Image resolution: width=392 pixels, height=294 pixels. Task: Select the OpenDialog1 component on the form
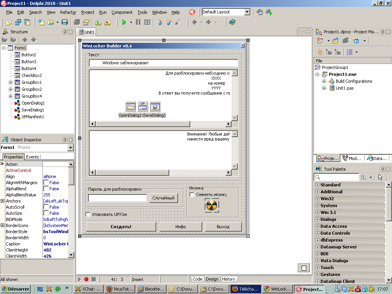[x=131, y=106]
